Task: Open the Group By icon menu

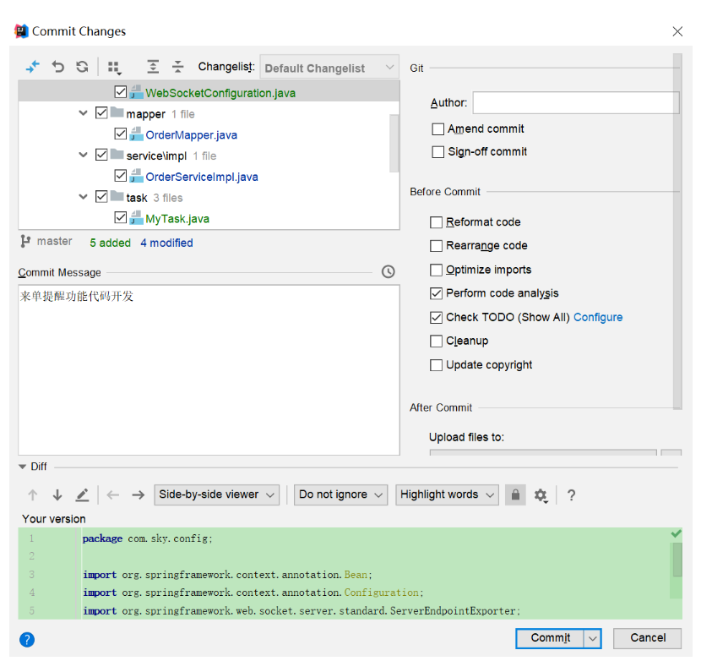Action: point(114,68)
